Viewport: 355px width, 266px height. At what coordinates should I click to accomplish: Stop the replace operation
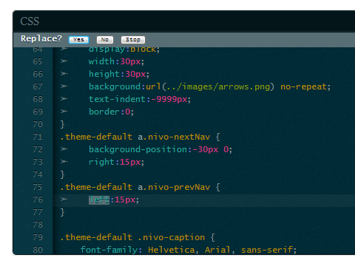click(133, 40)
